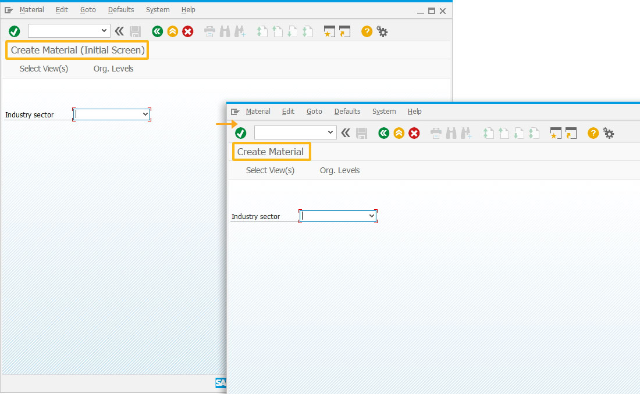Click Save icon in Initial Screen window

click(x=135, y=31)
